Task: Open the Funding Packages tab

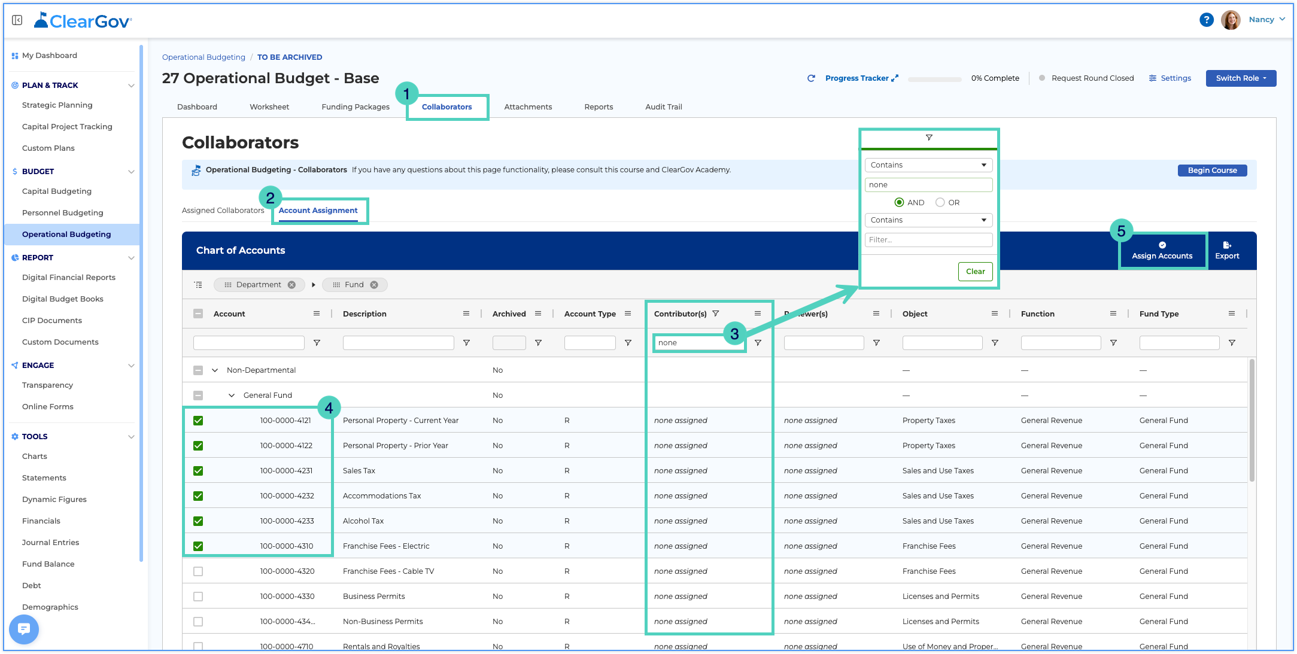Action: [x=356, y=107]
